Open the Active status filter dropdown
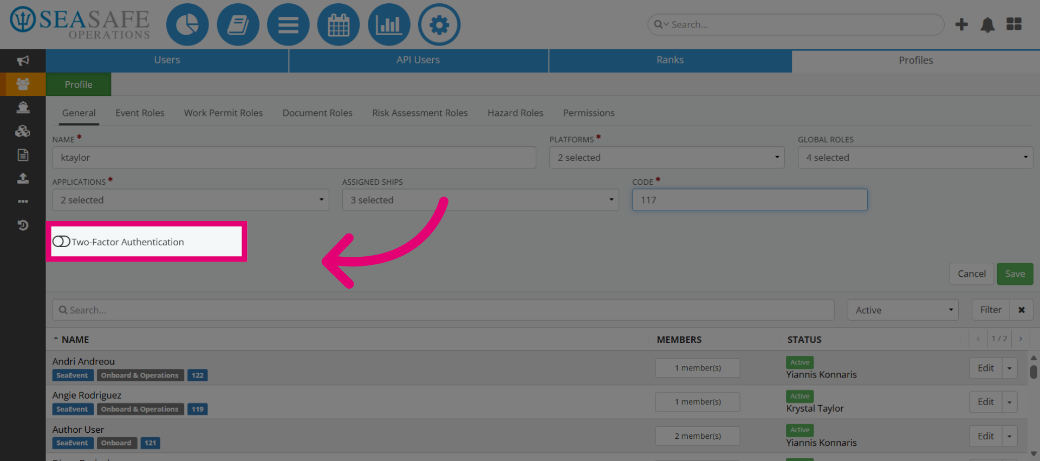This screenshot has height=461, width=1040. [903, 310]
